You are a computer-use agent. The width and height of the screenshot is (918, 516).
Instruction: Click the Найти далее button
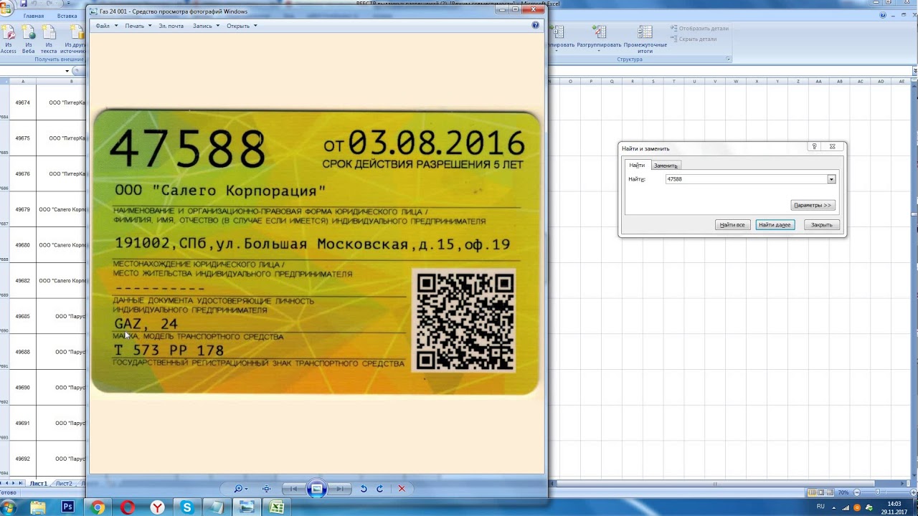coord(775,225)
